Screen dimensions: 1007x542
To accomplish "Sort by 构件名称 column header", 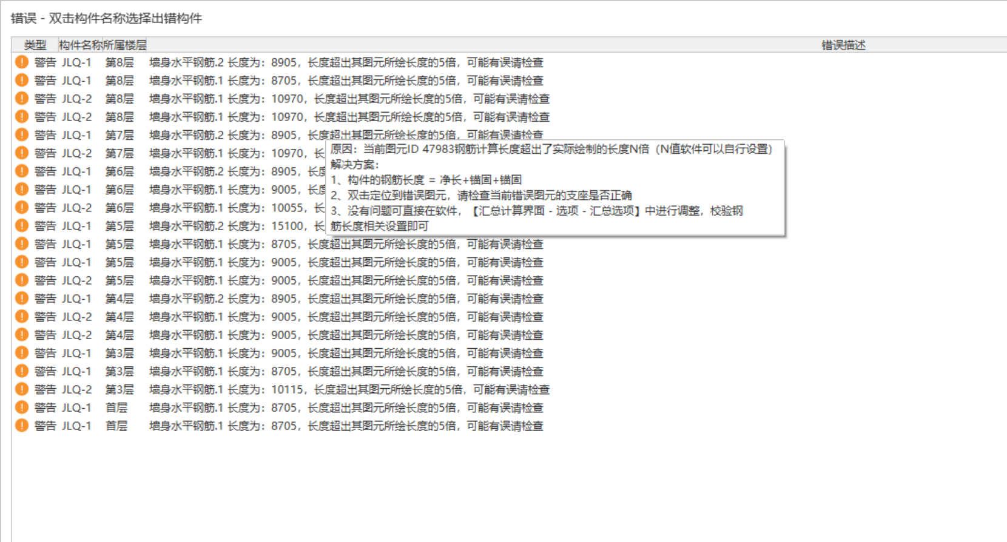I will [x=80, y=45].
